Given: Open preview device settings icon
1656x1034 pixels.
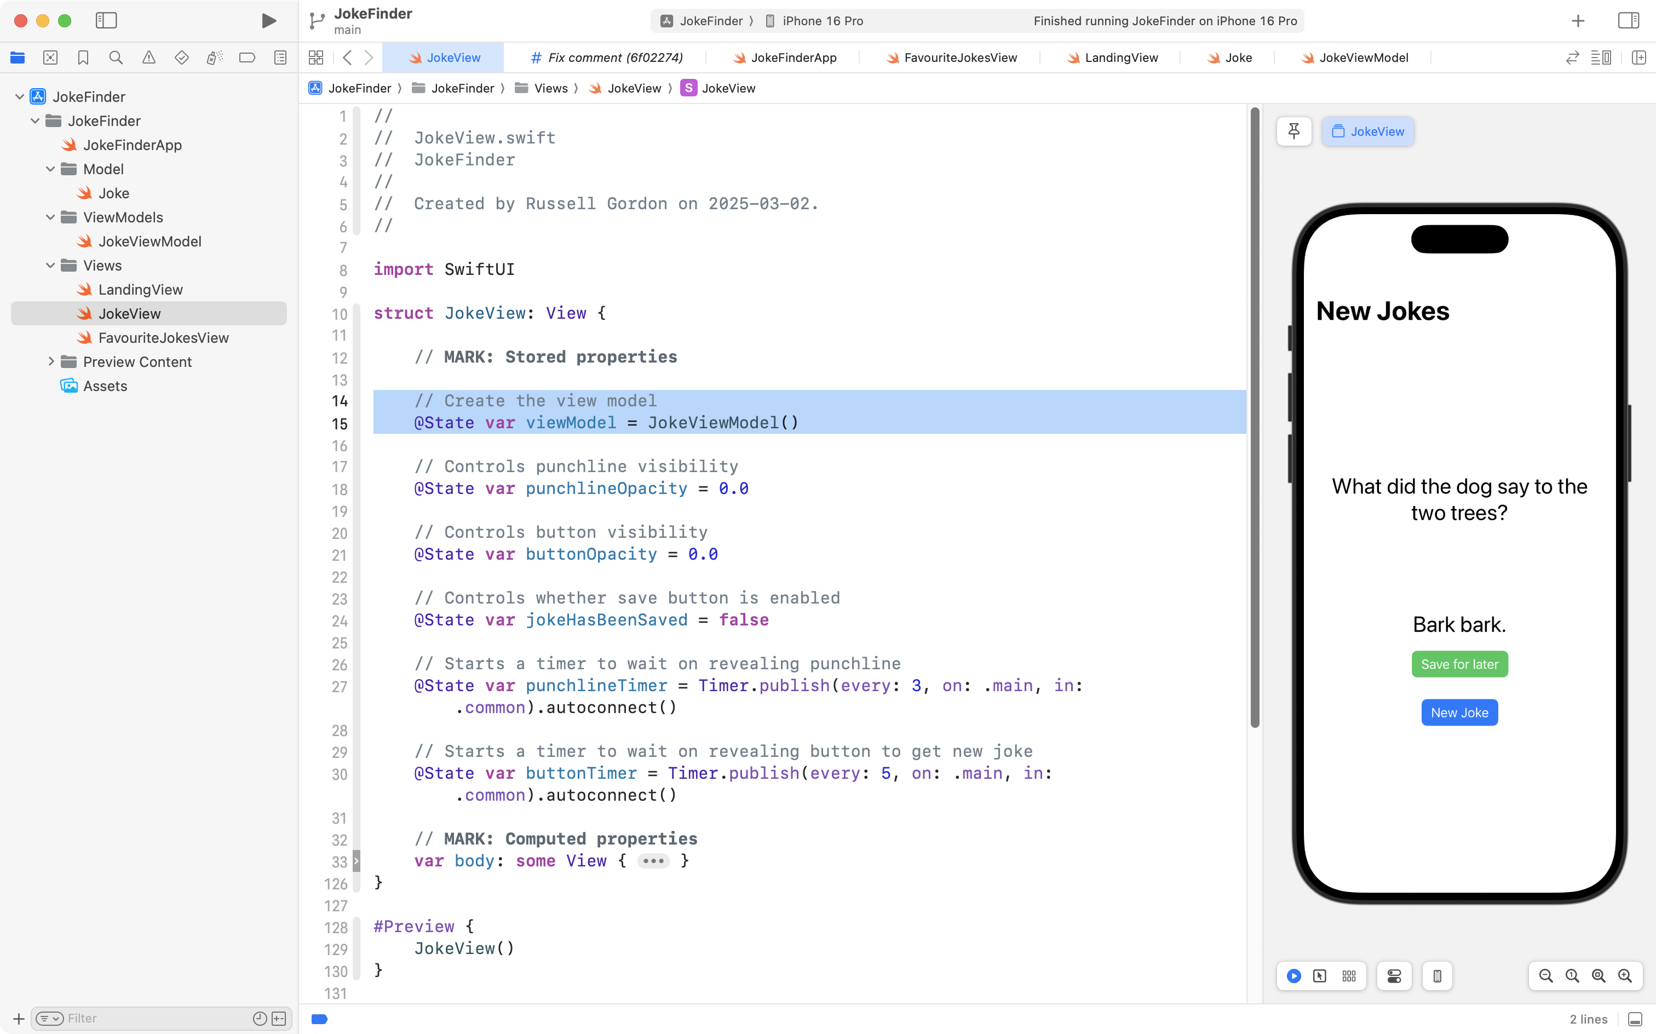Looking at the screenshot, I should (x=1394, y=976).
